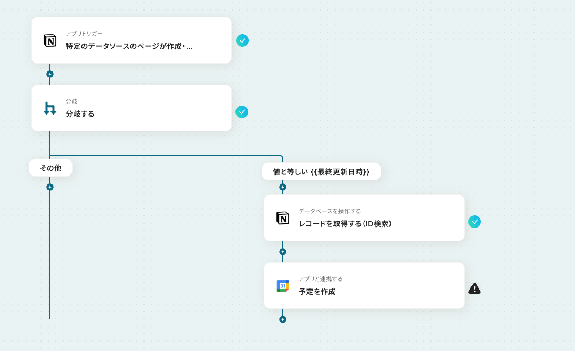Click the branch icon in the 分岐する card
The width and height of the screenshot is (575, 351).
coord(50,108)
